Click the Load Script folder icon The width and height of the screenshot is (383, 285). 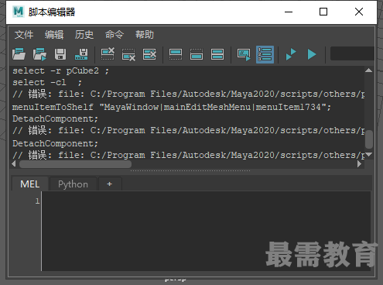[x=19, y=54]
